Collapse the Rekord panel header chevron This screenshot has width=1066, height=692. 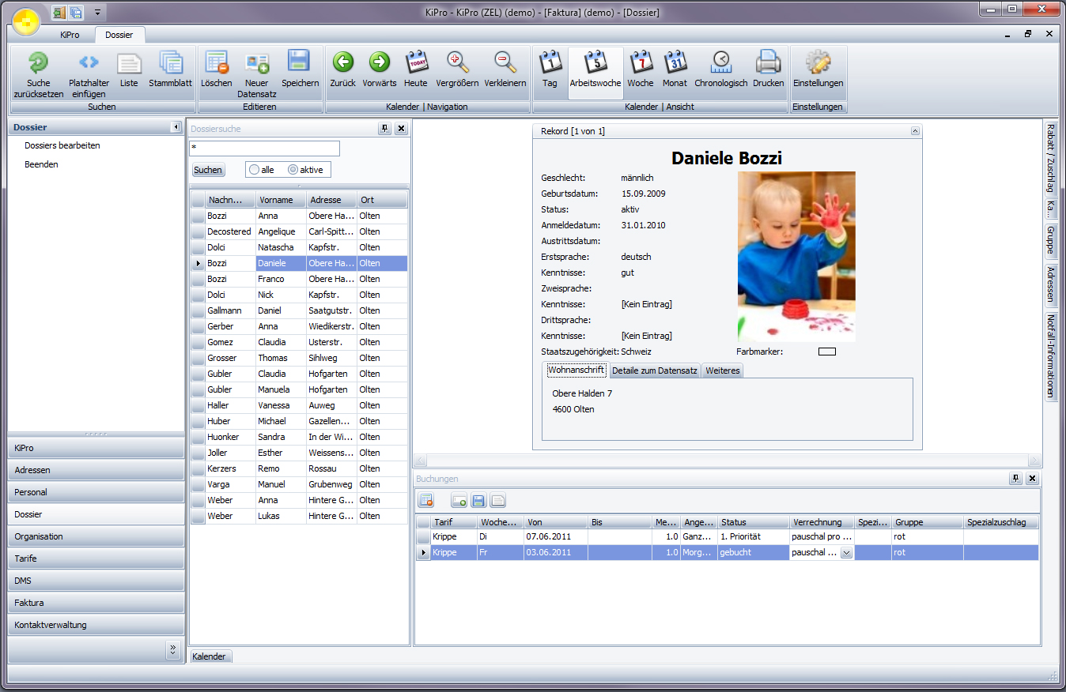[915, 131]
